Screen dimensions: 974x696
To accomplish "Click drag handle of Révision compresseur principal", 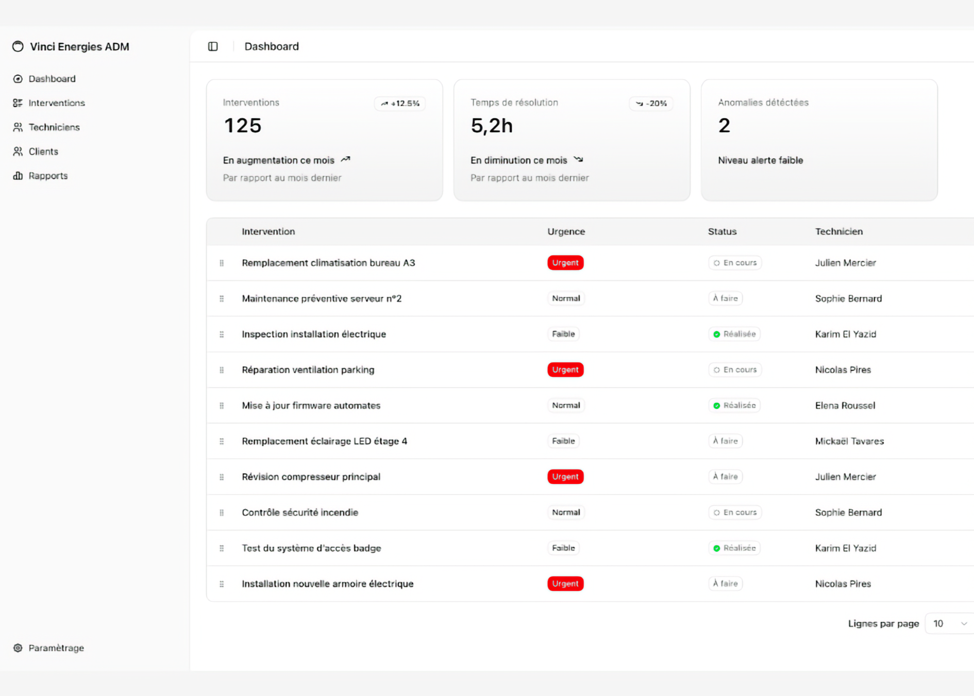I will [x=222, y=477].
